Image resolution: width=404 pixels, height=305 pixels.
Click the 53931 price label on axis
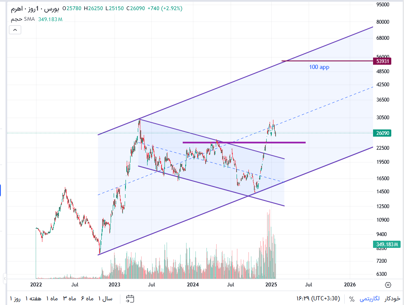382,61
